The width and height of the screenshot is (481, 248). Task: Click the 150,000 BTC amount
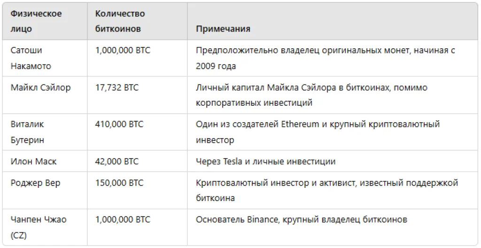pos(119,183)
